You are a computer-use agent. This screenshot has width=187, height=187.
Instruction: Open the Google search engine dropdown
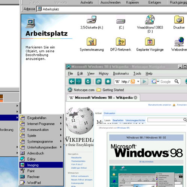(158, 82)
